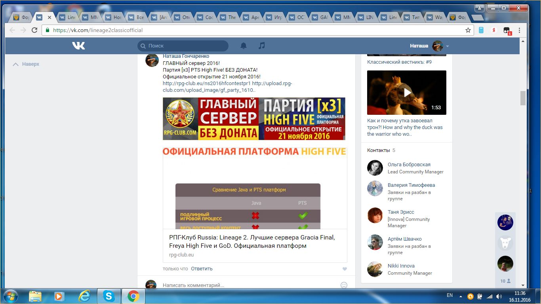The image size is (541, 304).
Task: Click Валерия Тимофеева's avatar
Action: click(x=375, y=188)
